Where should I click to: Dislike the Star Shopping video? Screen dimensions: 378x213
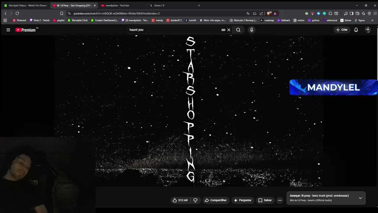pyautogui.click(x=195, y=200)
